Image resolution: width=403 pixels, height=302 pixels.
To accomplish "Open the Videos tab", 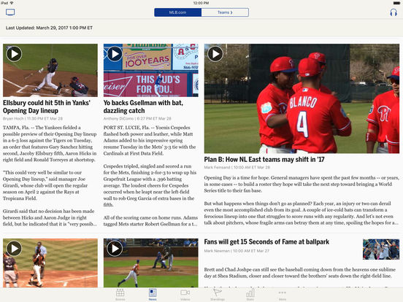I will [x=185, y=295].
